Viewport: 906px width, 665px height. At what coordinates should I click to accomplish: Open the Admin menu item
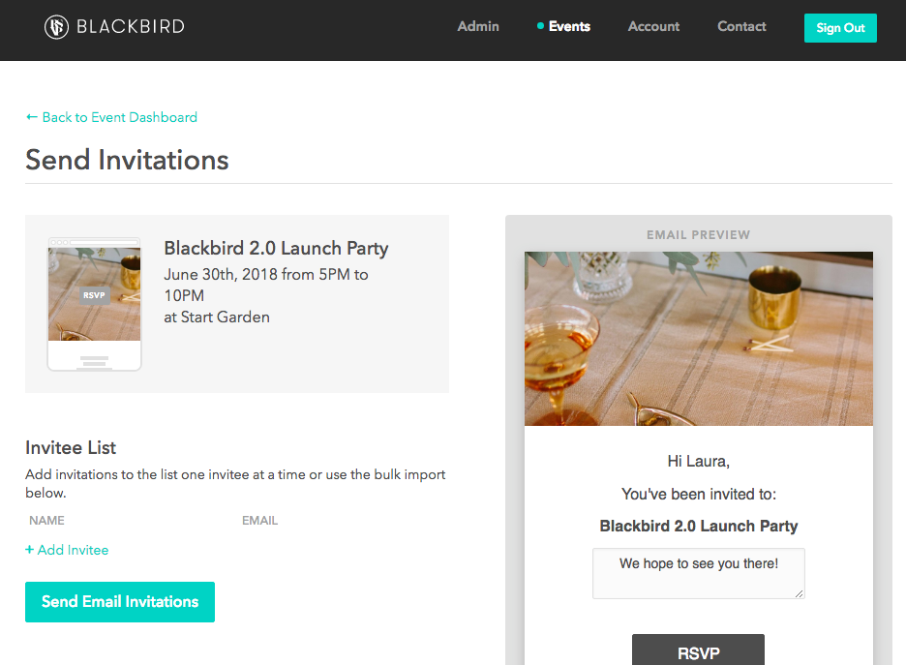(x=478, y=26)
